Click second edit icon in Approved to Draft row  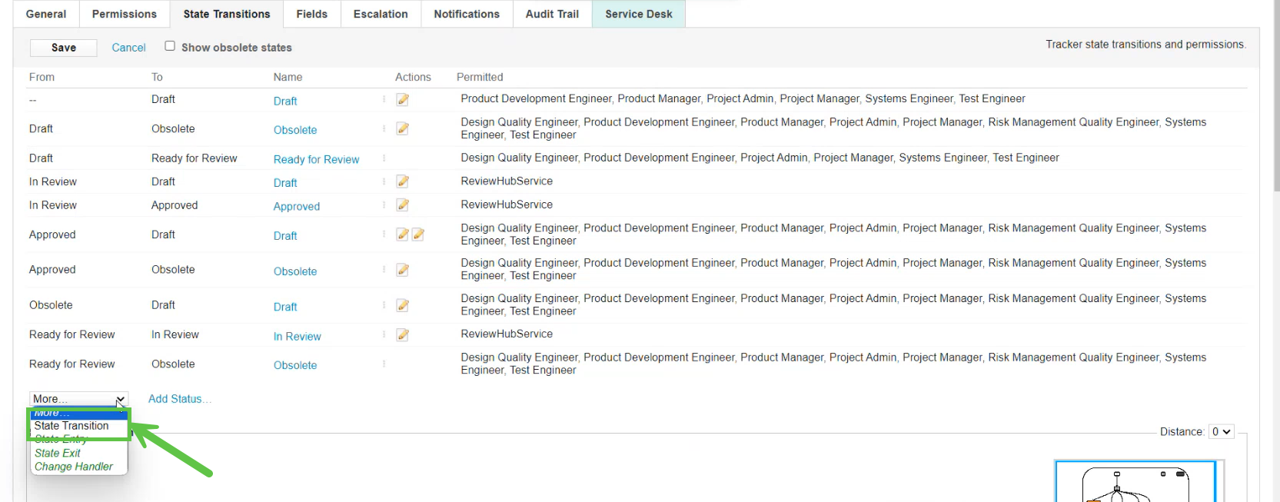(x=418, y=234)
